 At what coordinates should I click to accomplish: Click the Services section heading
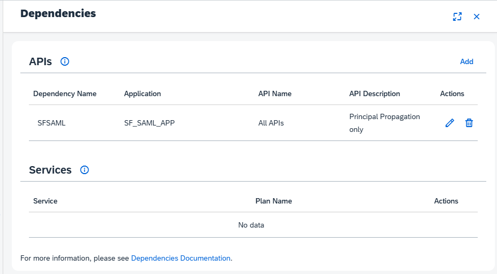pos(50,170)
